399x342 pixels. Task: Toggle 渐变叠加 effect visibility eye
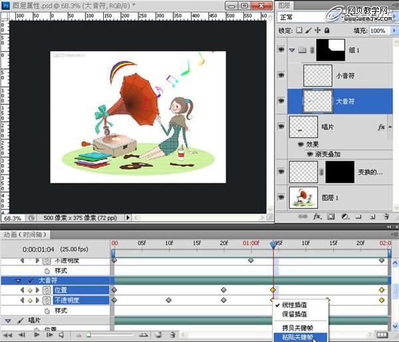[310, 153]
